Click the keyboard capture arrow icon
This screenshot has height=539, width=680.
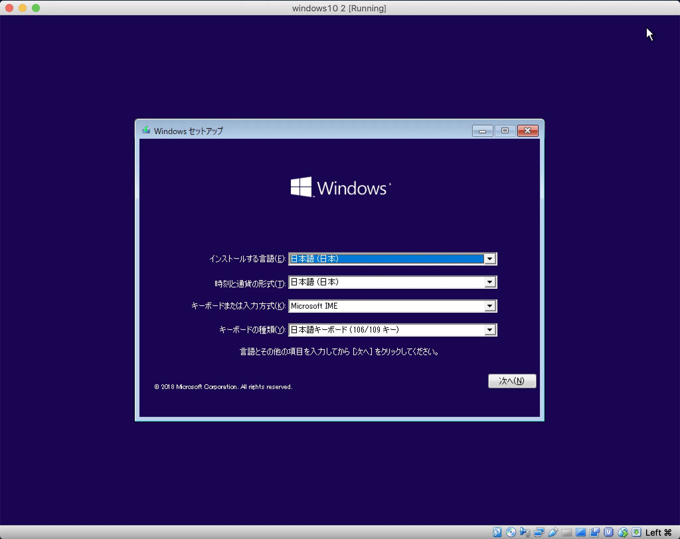point(637,532)
